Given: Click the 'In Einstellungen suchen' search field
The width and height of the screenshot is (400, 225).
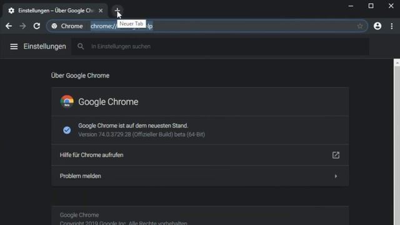Looking at the screenshot, I should (x=220, y=46).
